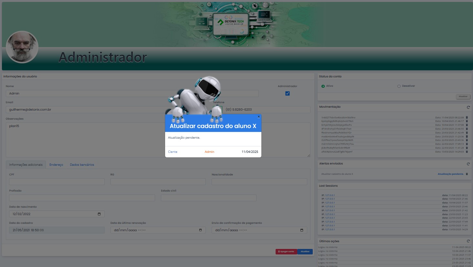
Task: Close the 'Atualizar cadastro do aluno X' popup
Action: click(258, 117)
